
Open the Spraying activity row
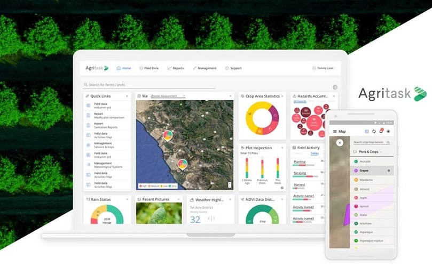pyautogui.click(x=308, y=174)
